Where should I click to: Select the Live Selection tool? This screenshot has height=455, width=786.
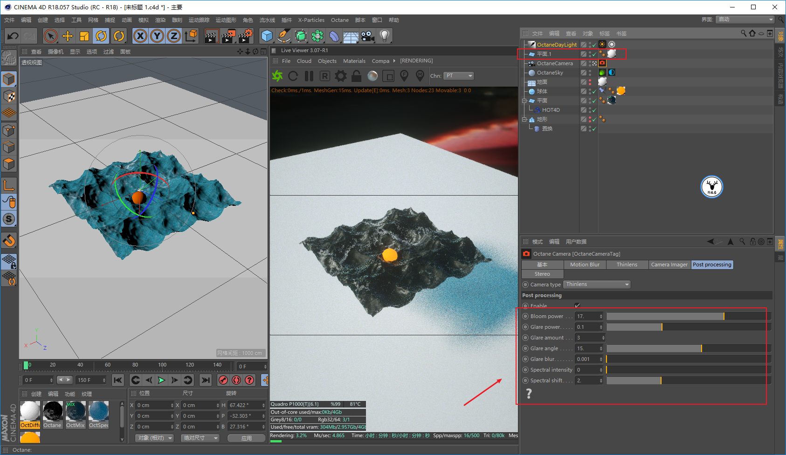tap(51, 36)
